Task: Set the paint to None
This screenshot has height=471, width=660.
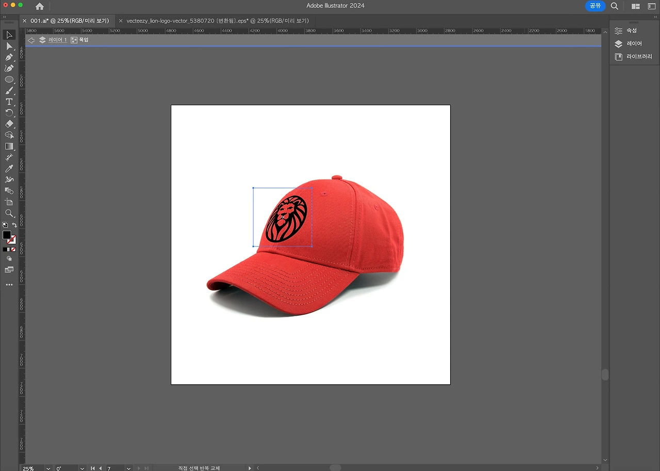Action: [13, 250]
